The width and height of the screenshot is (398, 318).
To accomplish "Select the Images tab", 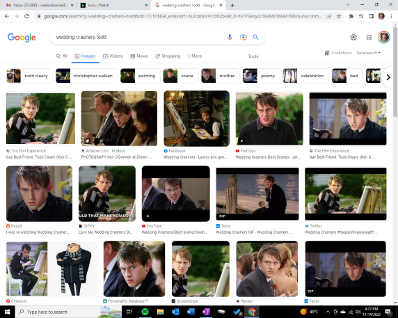I will pyautogui.click(x=86, y=56).
